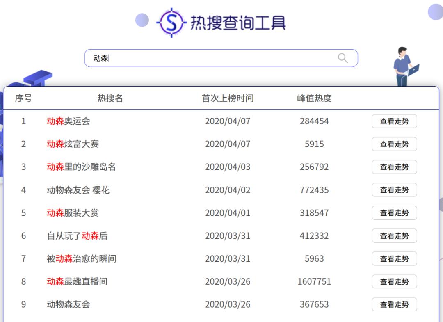View trend for 被动森治愈的瞬间
Image resolution: width=443 pixels, height=322 pixels.
click(x=394, y=259)
